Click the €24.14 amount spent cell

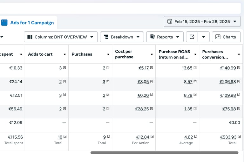pos(16,82)
